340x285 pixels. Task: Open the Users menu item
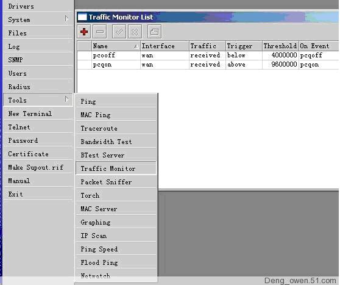(x=38, y=73)
